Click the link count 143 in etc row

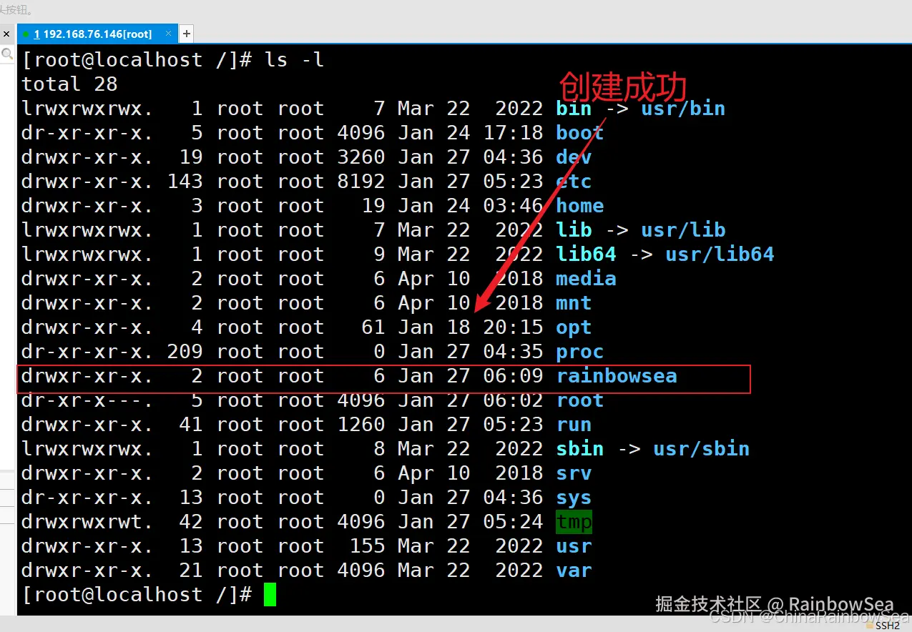(x=185, y=182)
